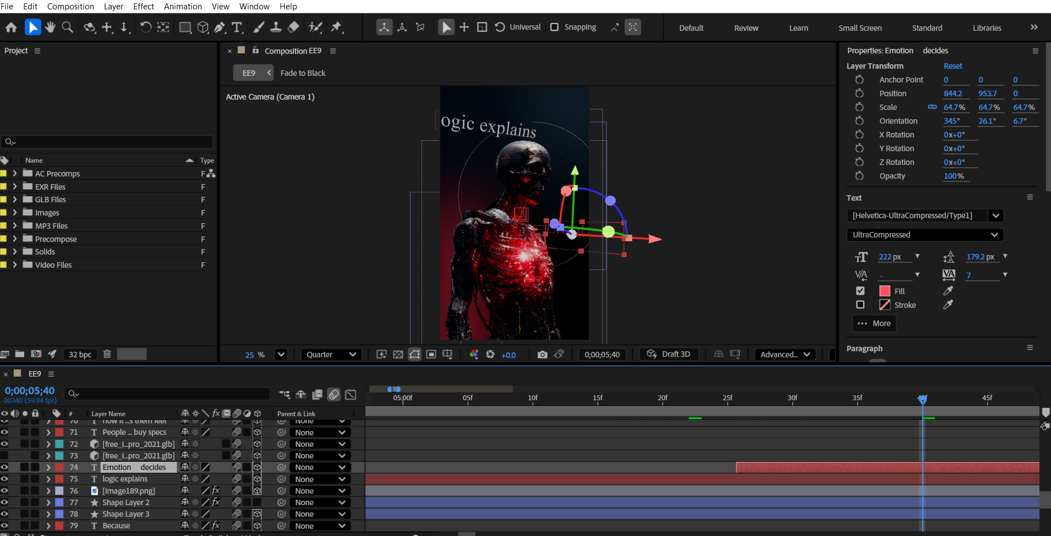Hide the 'logic explains' layer
1051x536 pixels.
[x=4, y=479]
